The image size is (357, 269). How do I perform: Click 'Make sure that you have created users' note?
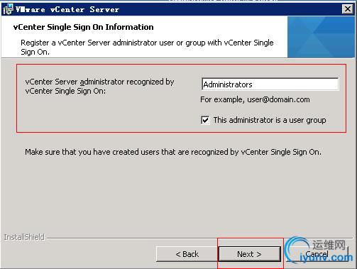173,152
